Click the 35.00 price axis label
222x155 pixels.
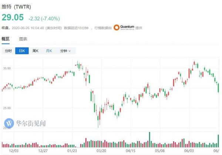[x=7, y=69]
